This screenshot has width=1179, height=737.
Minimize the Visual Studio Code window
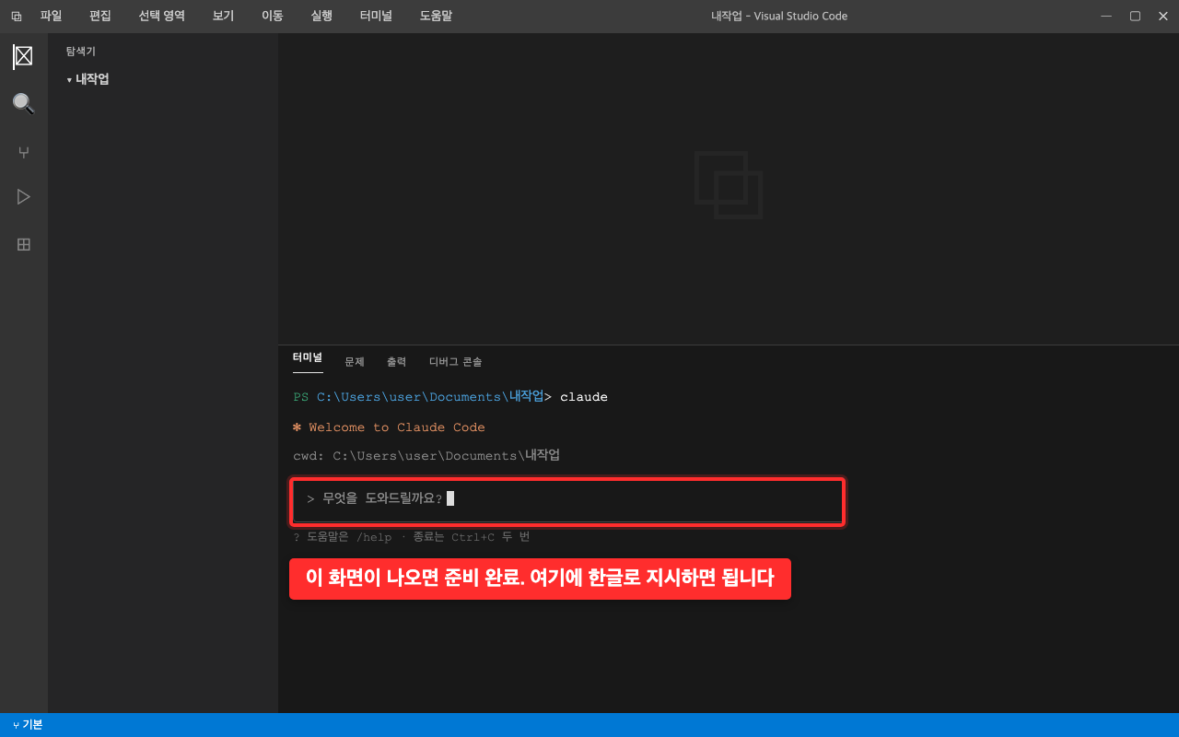(x=1106, y=16)
